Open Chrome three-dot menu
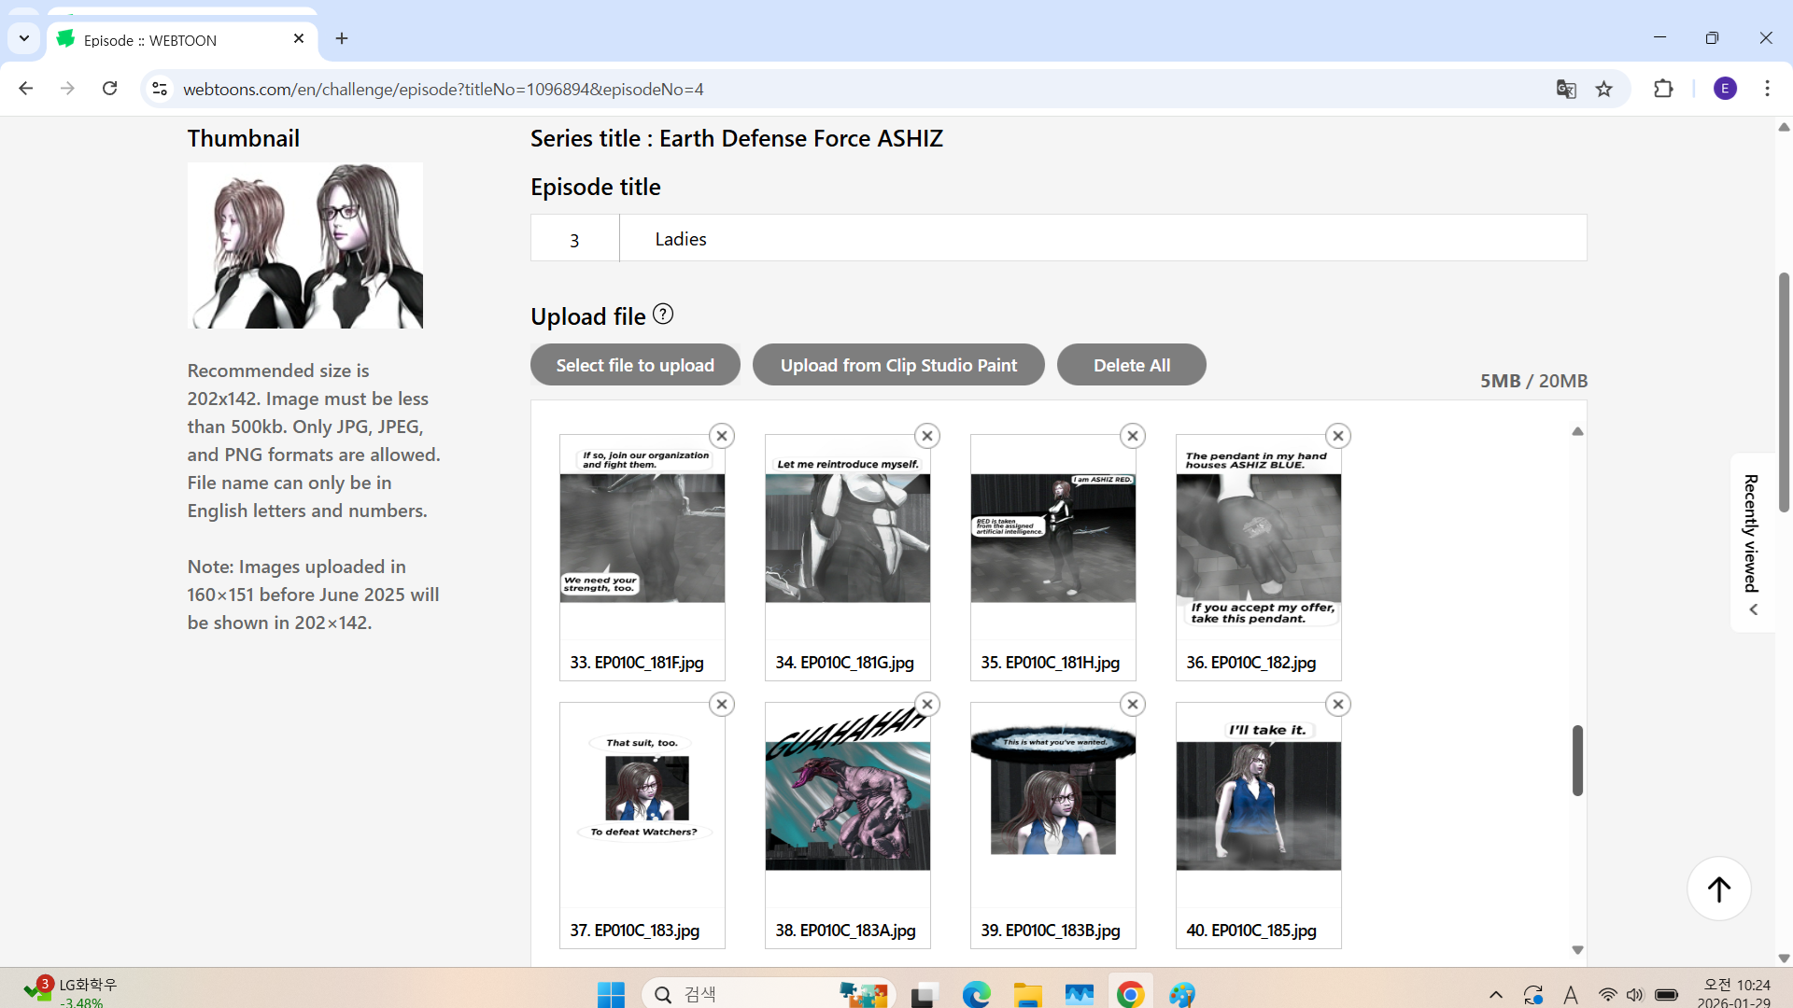The height and width of the screenshot is (1008, 1793). (1767, 89)
